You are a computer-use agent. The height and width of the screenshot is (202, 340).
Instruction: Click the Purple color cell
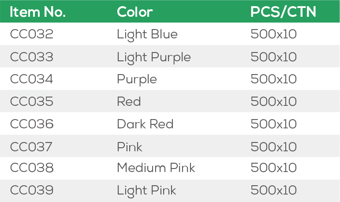pos(137,79)
